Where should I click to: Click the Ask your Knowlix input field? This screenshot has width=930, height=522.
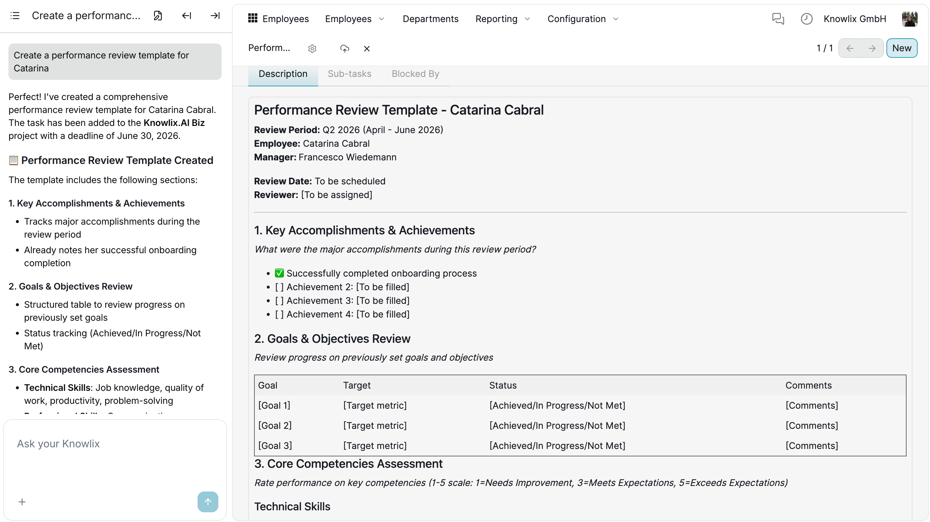click(115, 444)
